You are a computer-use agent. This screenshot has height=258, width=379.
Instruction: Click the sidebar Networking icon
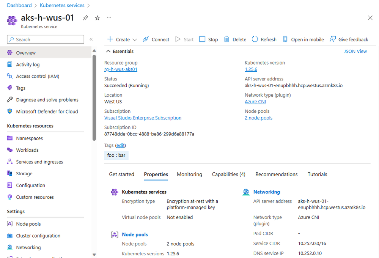(9, 247)
